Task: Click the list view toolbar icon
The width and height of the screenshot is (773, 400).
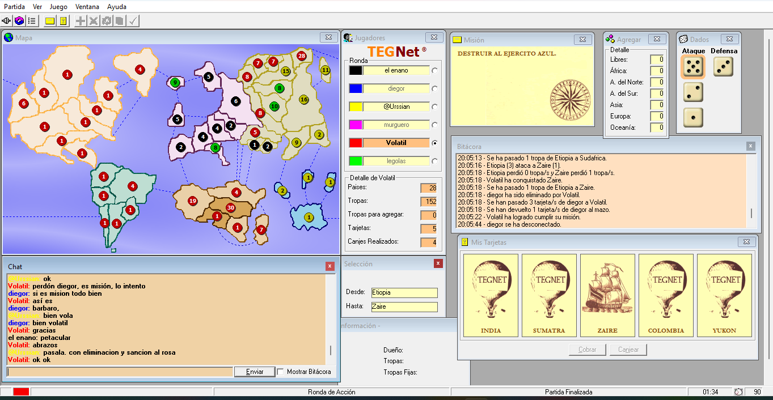Action: 32,21
